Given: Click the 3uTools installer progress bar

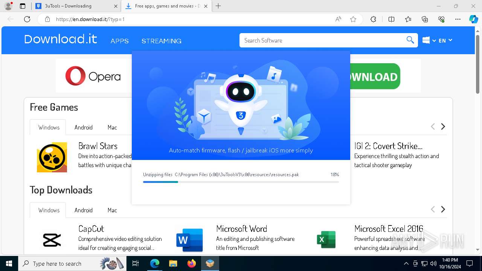Looking at the screenshot, I should tap(241, 182).
